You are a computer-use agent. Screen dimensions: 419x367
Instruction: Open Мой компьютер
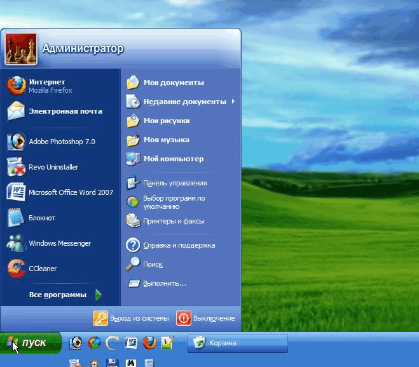[173, 159]
